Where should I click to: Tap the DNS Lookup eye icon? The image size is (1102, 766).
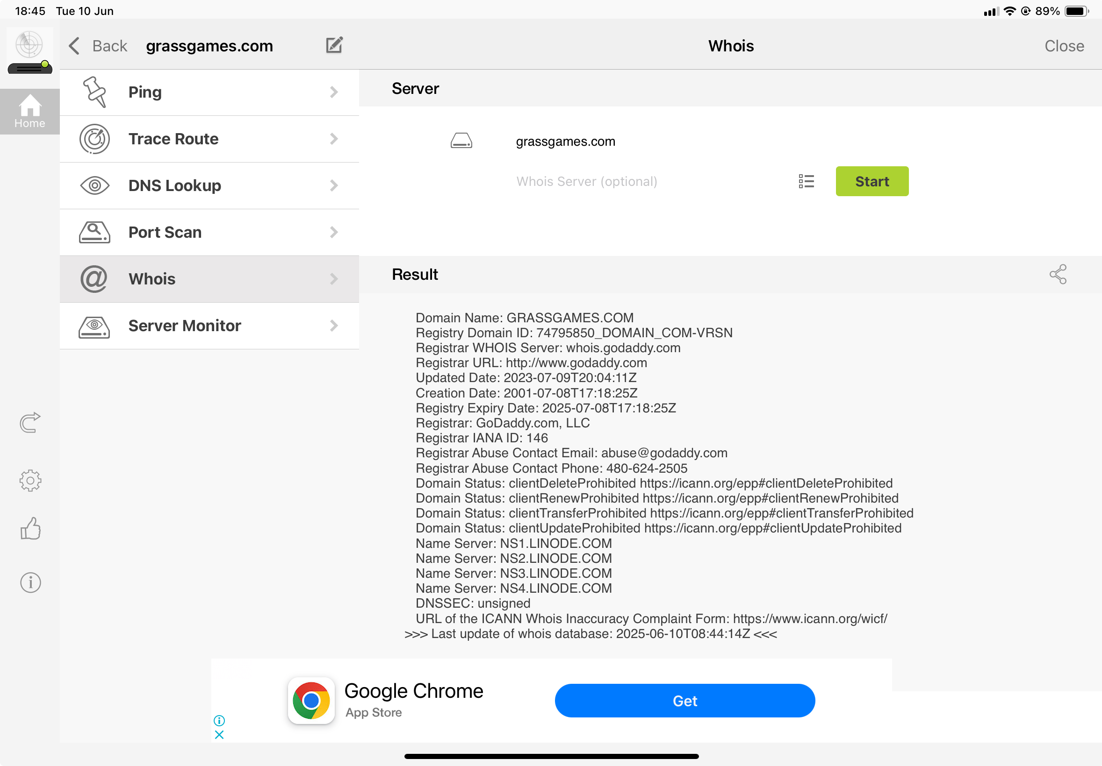94,185
